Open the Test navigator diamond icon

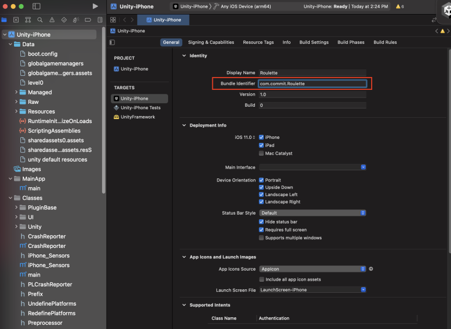pos(64,20)
